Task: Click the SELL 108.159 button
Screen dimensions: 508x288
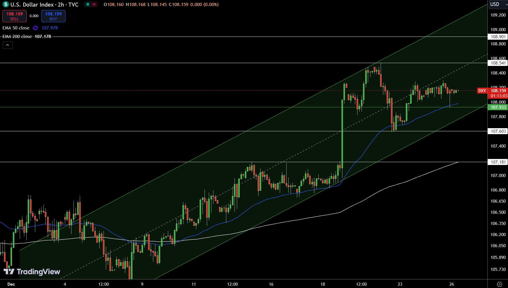Action: click(x=14, y=16)
